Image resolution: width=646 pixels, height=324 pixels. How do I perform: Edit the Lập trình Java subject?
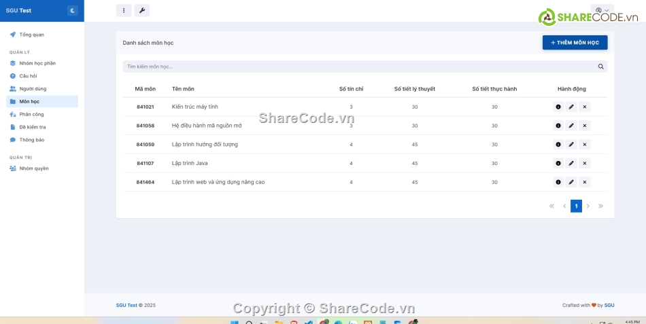click(x=571, y=163)
